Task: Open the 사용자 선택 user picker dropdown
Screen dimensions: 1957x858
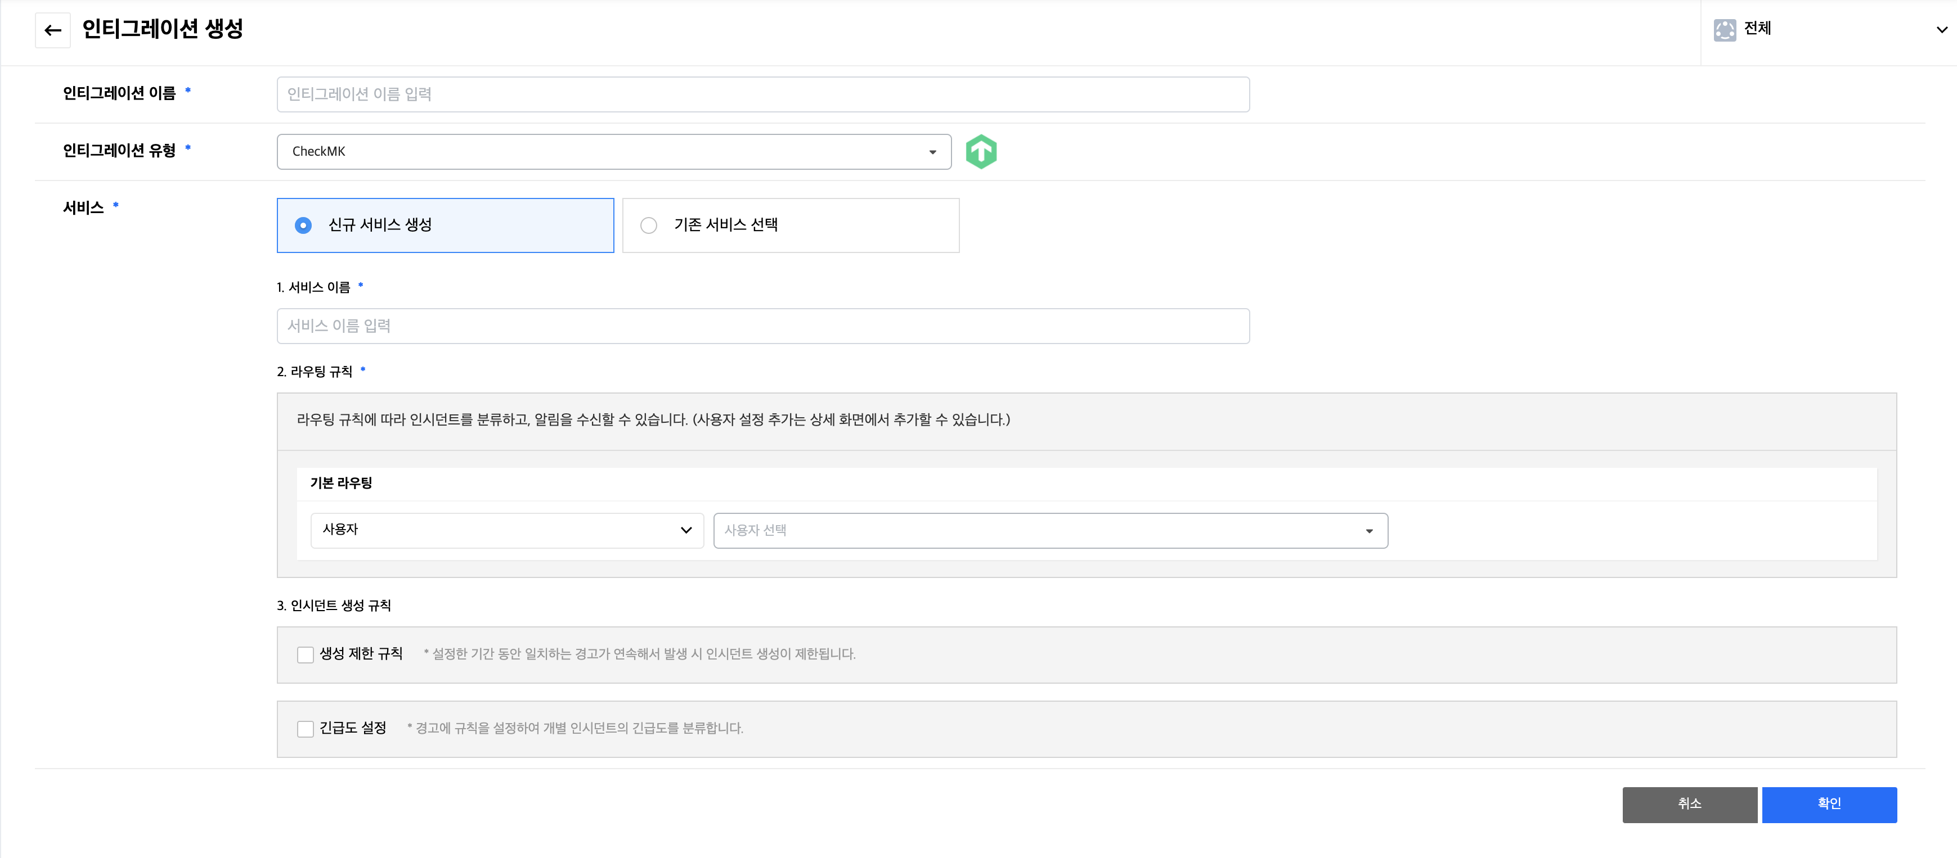Action: pyautogui.click(x=1050, y=530)
